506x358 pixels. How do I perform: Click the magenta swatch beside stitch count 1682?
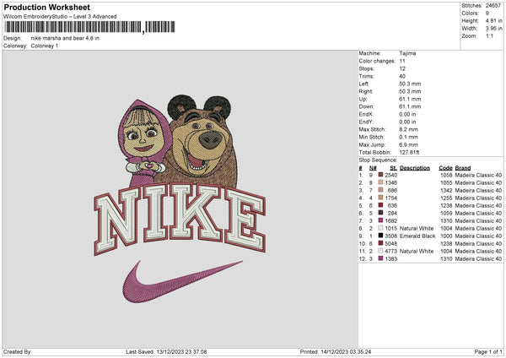[380, 220]
